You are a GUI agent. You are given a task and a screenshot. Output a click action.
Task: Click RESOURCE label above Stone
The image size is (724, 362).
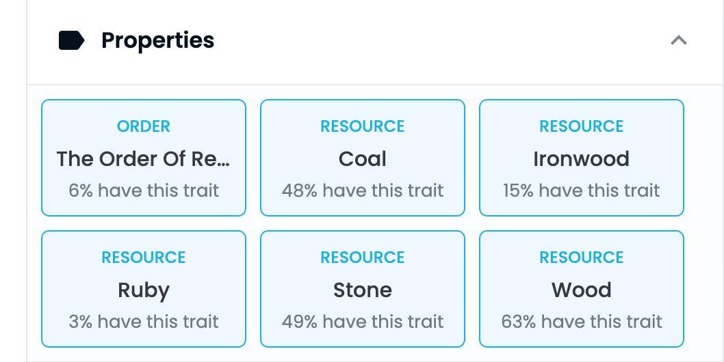(363, 257)
